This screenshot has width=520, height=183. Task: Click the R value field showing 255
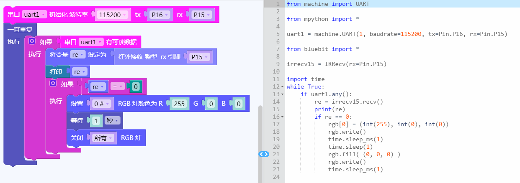(x=179, y=104)
